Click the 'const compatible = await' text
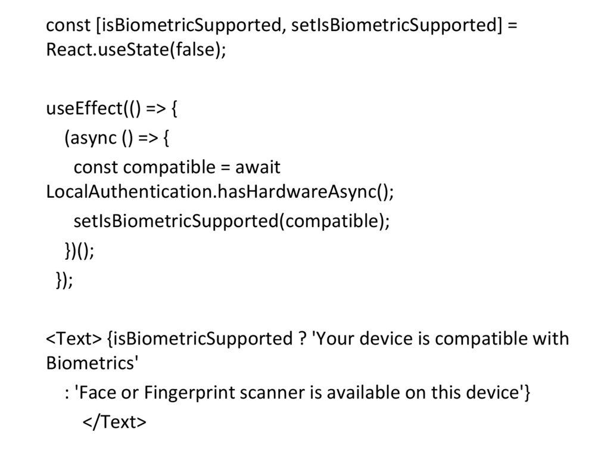The height and width of the screenshot is (457, 610). click(x=177, y=167)
